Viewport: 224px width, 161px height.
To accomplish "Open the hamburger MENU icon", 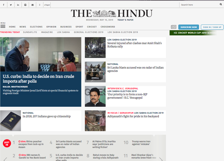I will point(3,26).
